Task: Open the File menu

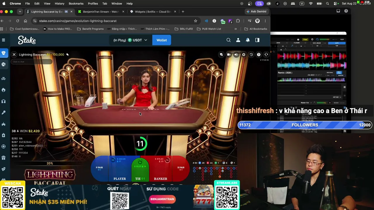Action: click(27, 3)
